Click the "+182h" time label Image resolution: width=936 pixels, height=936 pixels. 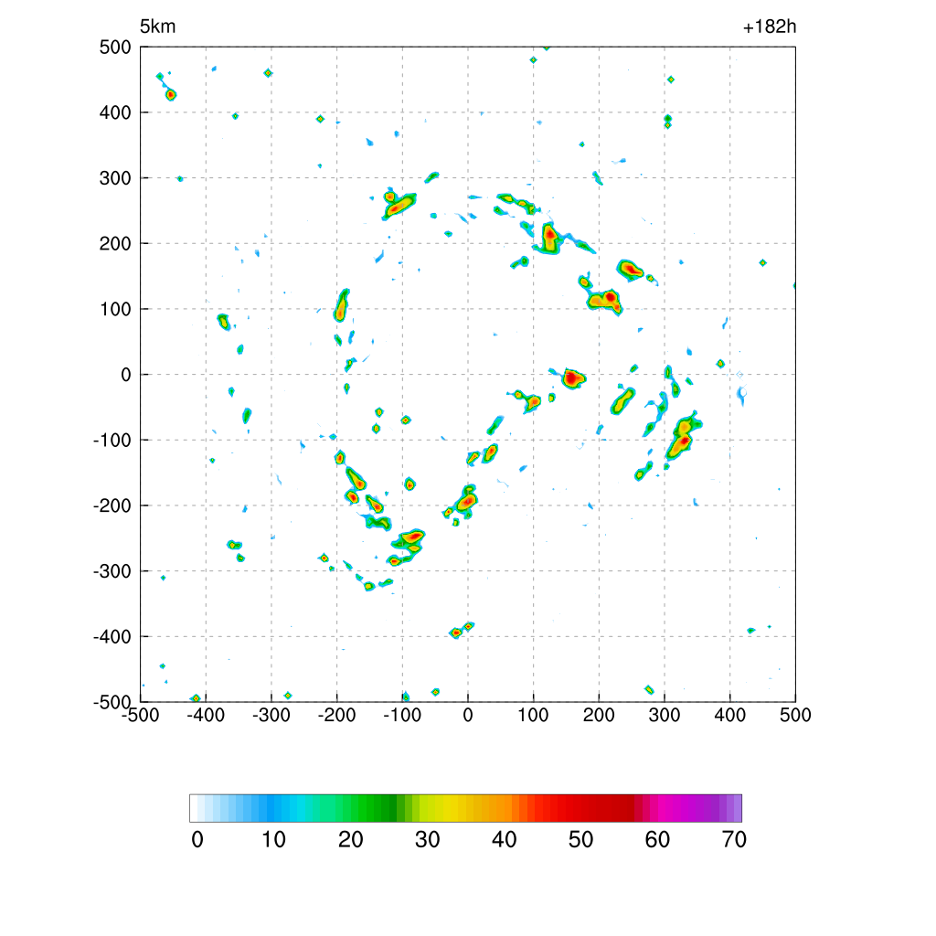[769, 27]
